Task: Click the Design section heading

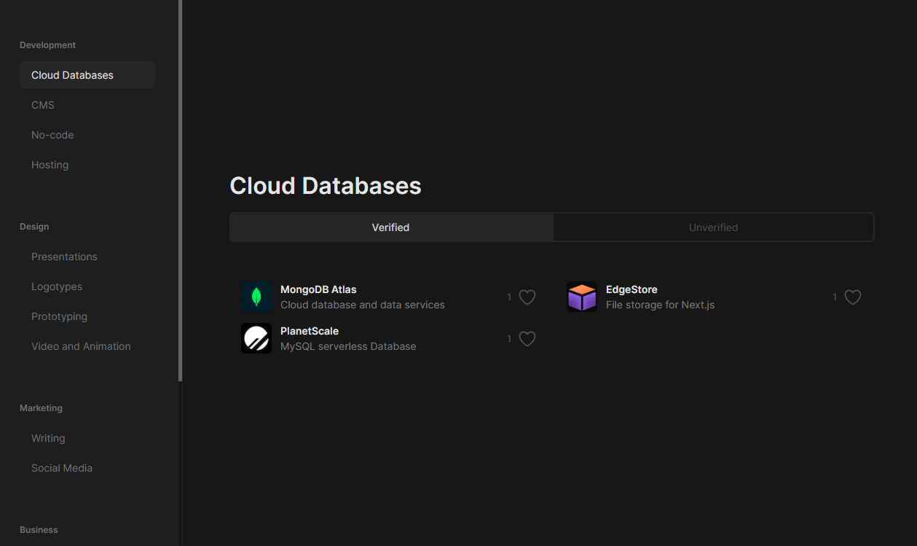Action: click(x=34, y=227)
